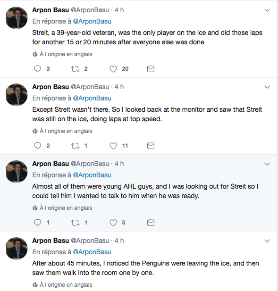Screen dimensions: 278x291
Task: Like the tweet with 5 likes
Action: point(113,223)
